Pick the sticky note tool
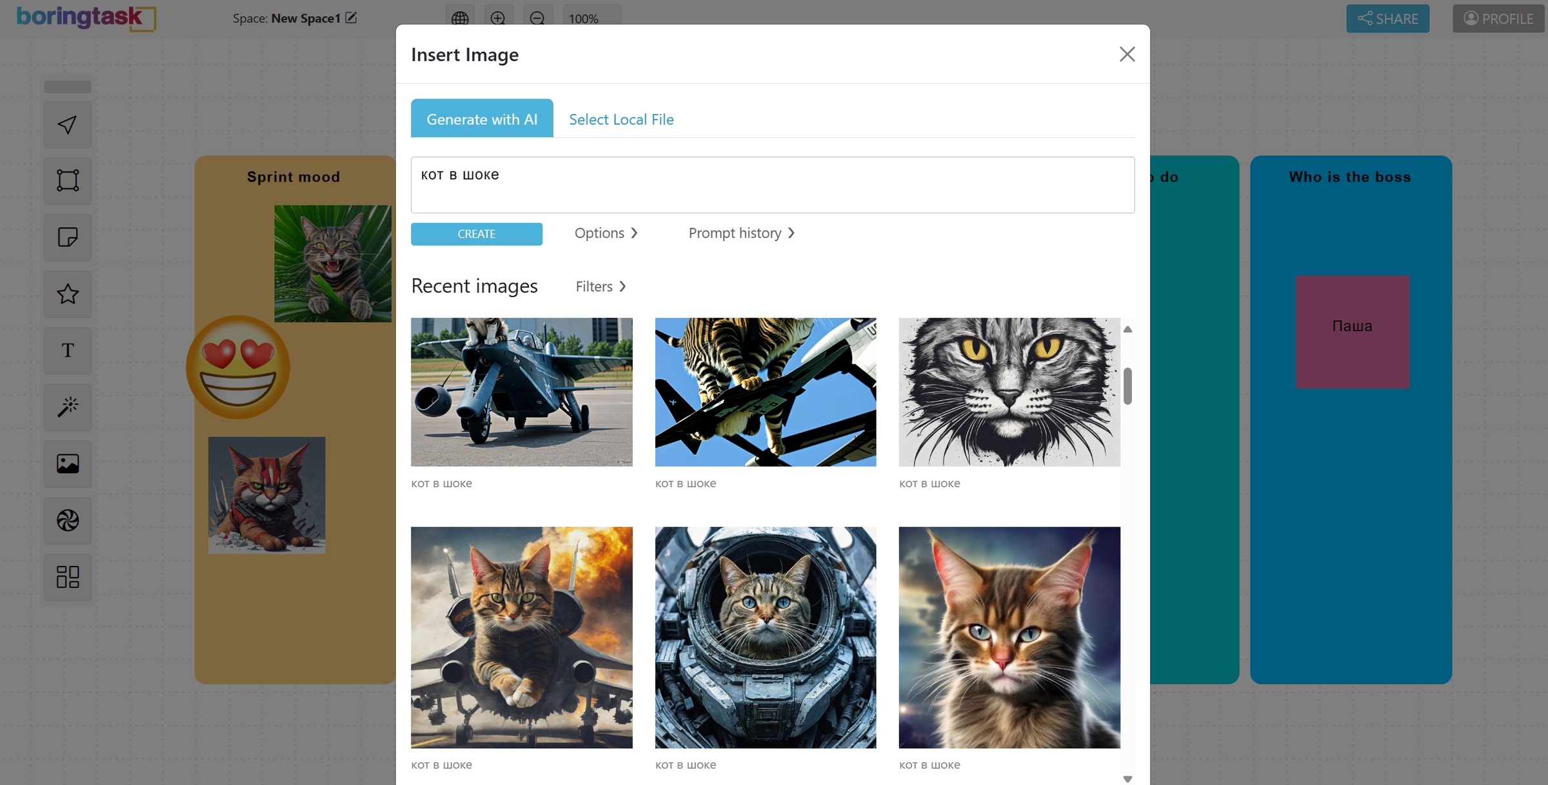The height and width of the screenshot is (785, 1548). (68, 237)
